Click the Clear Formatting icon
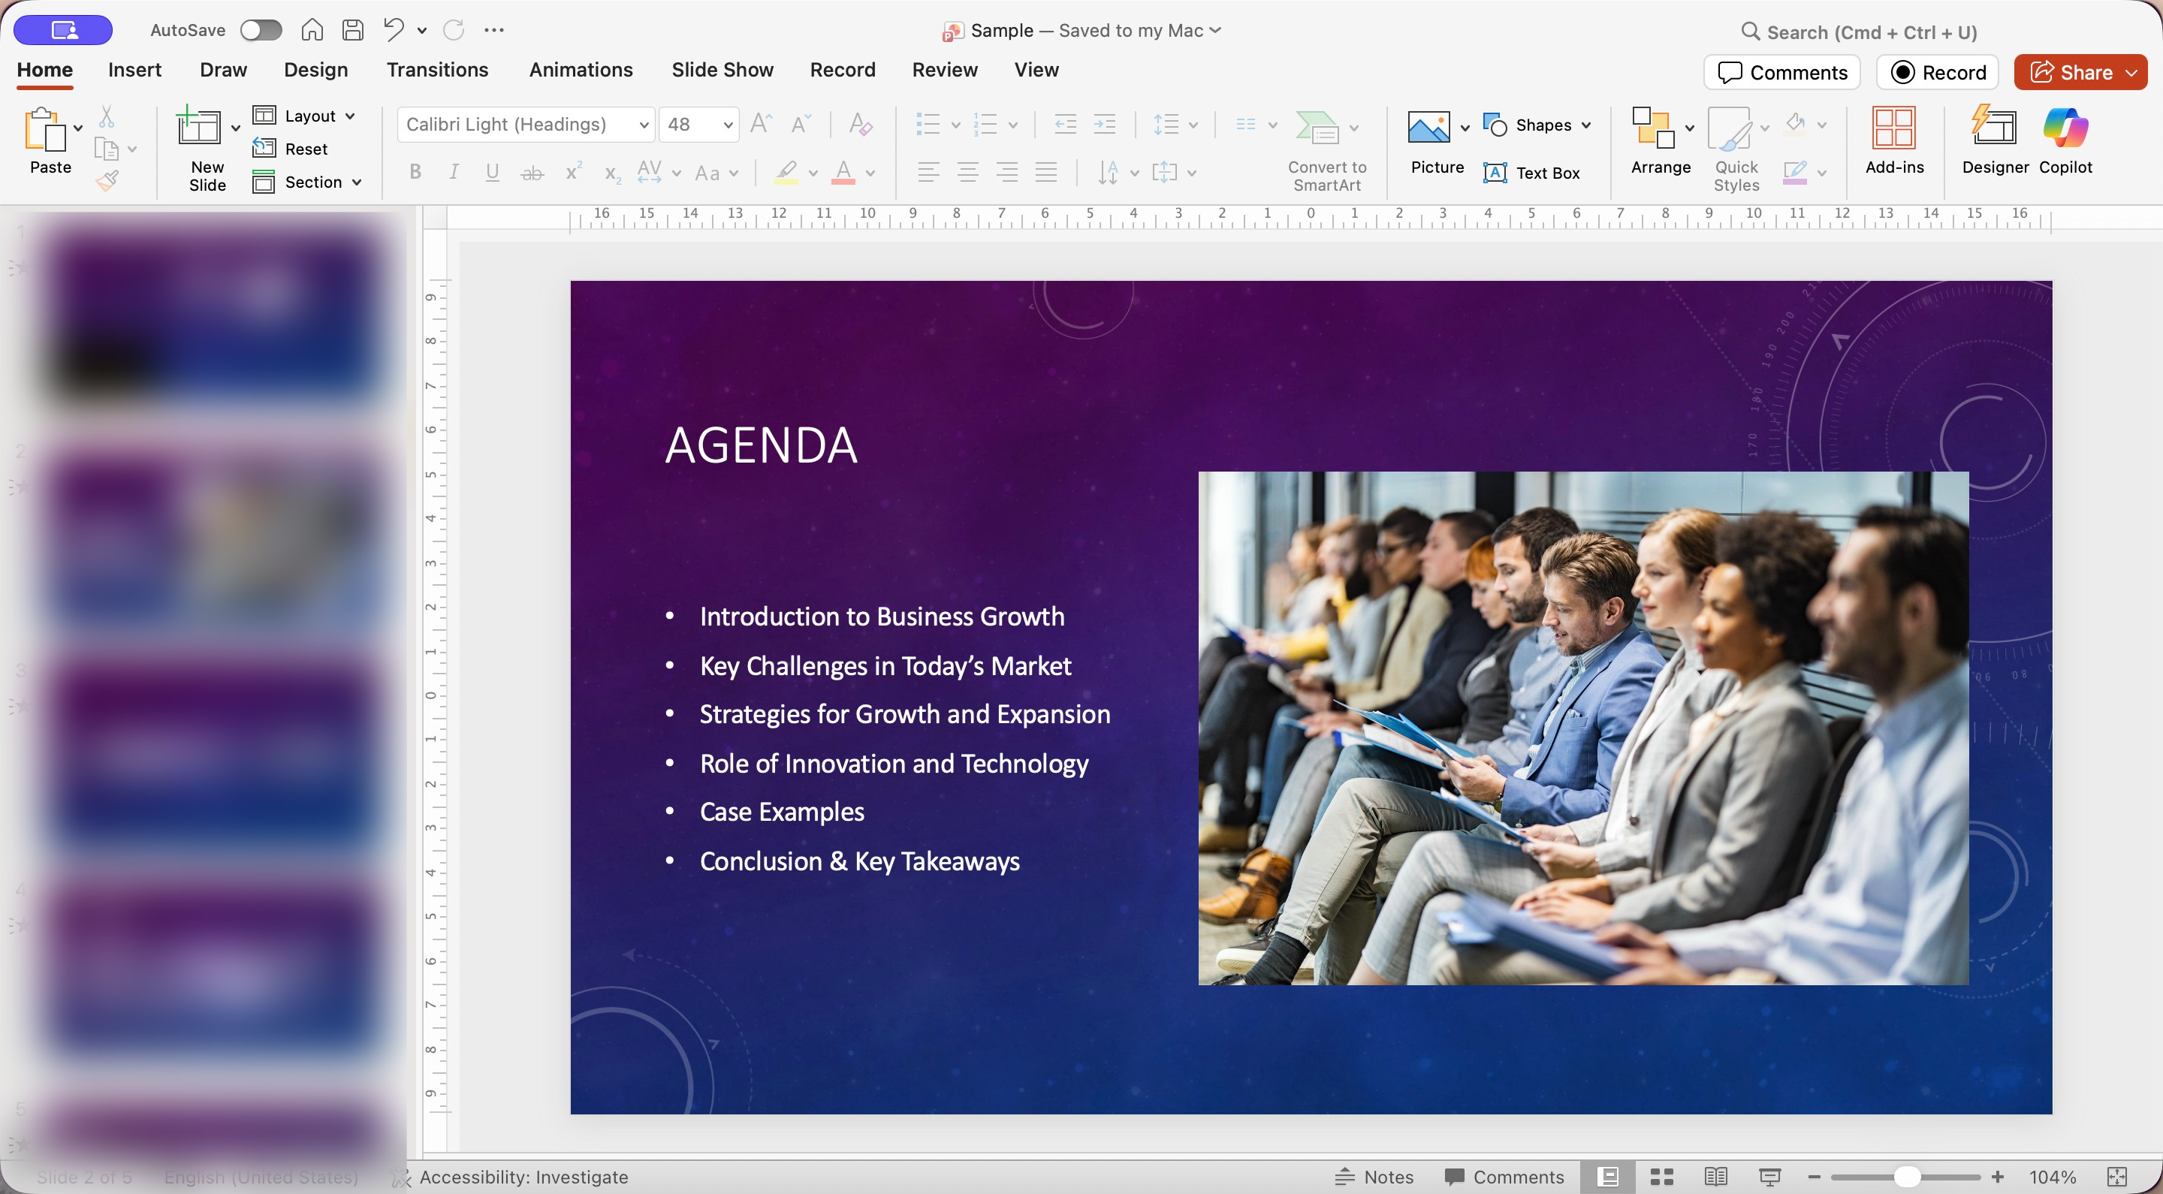The image size is (2163, 1194). pyautogui.click(x=860, y=124)
